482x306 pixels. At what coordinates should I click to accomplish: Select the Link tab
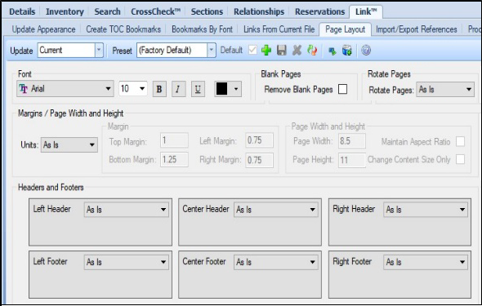(366, 11)
